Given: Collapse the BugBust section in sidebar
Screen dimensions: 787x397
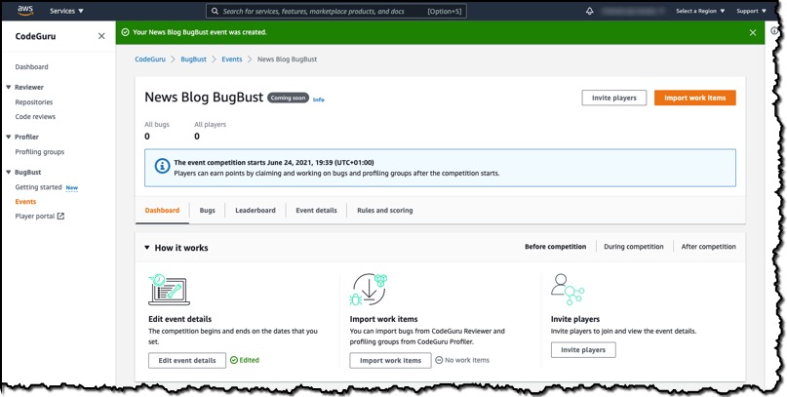Looking at the screenshot, I should 9,172.
